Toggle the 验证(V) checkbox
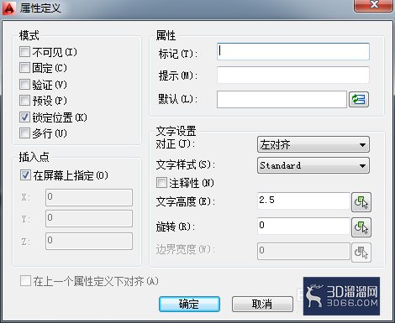This screenshot has width=395, height=323. [24, 84]
